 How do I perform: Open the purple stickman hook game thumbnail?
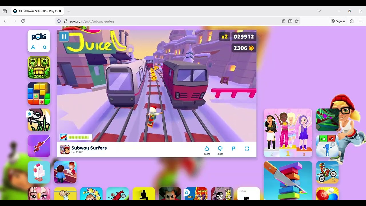(39, 146)
